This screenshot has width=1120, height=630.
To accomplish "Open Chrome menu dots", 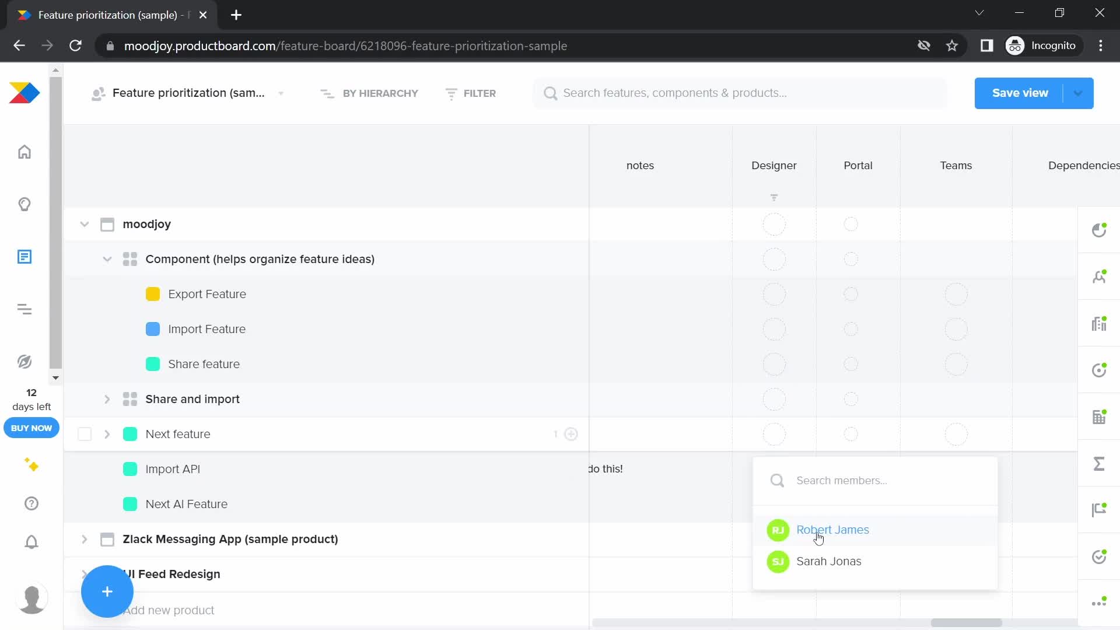I will pyautogui.click(x=1101, y=45).
